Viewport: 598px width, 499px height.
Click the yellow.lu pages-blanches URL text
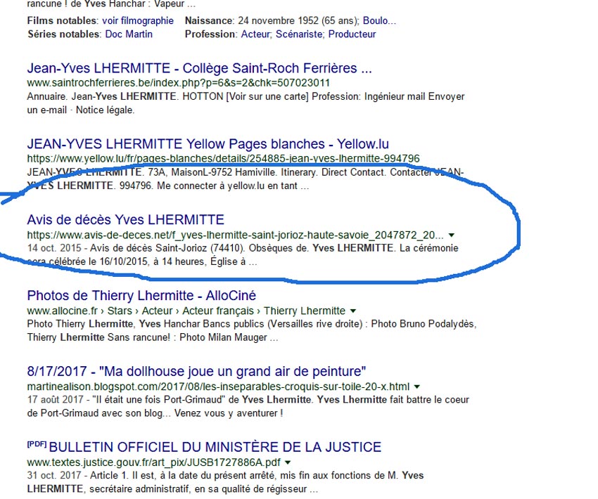(x=223, y=158)
